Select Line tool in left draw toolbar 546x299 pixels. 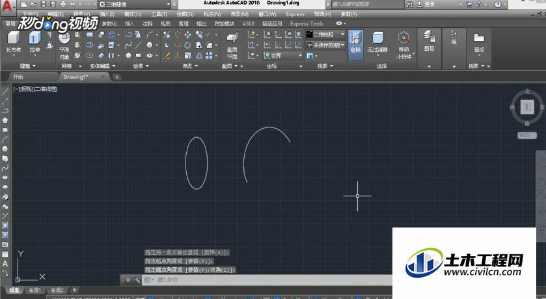coord(5,92)
